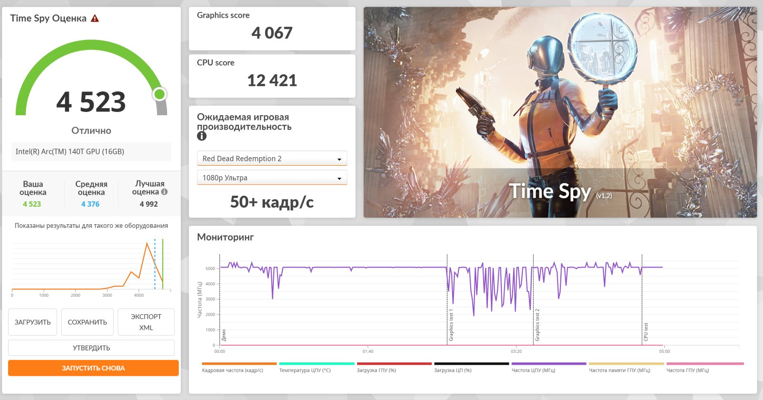Click the Graphics test 1 timeline marker
Screen dimensions: 763x400
[x=451, y=325]
